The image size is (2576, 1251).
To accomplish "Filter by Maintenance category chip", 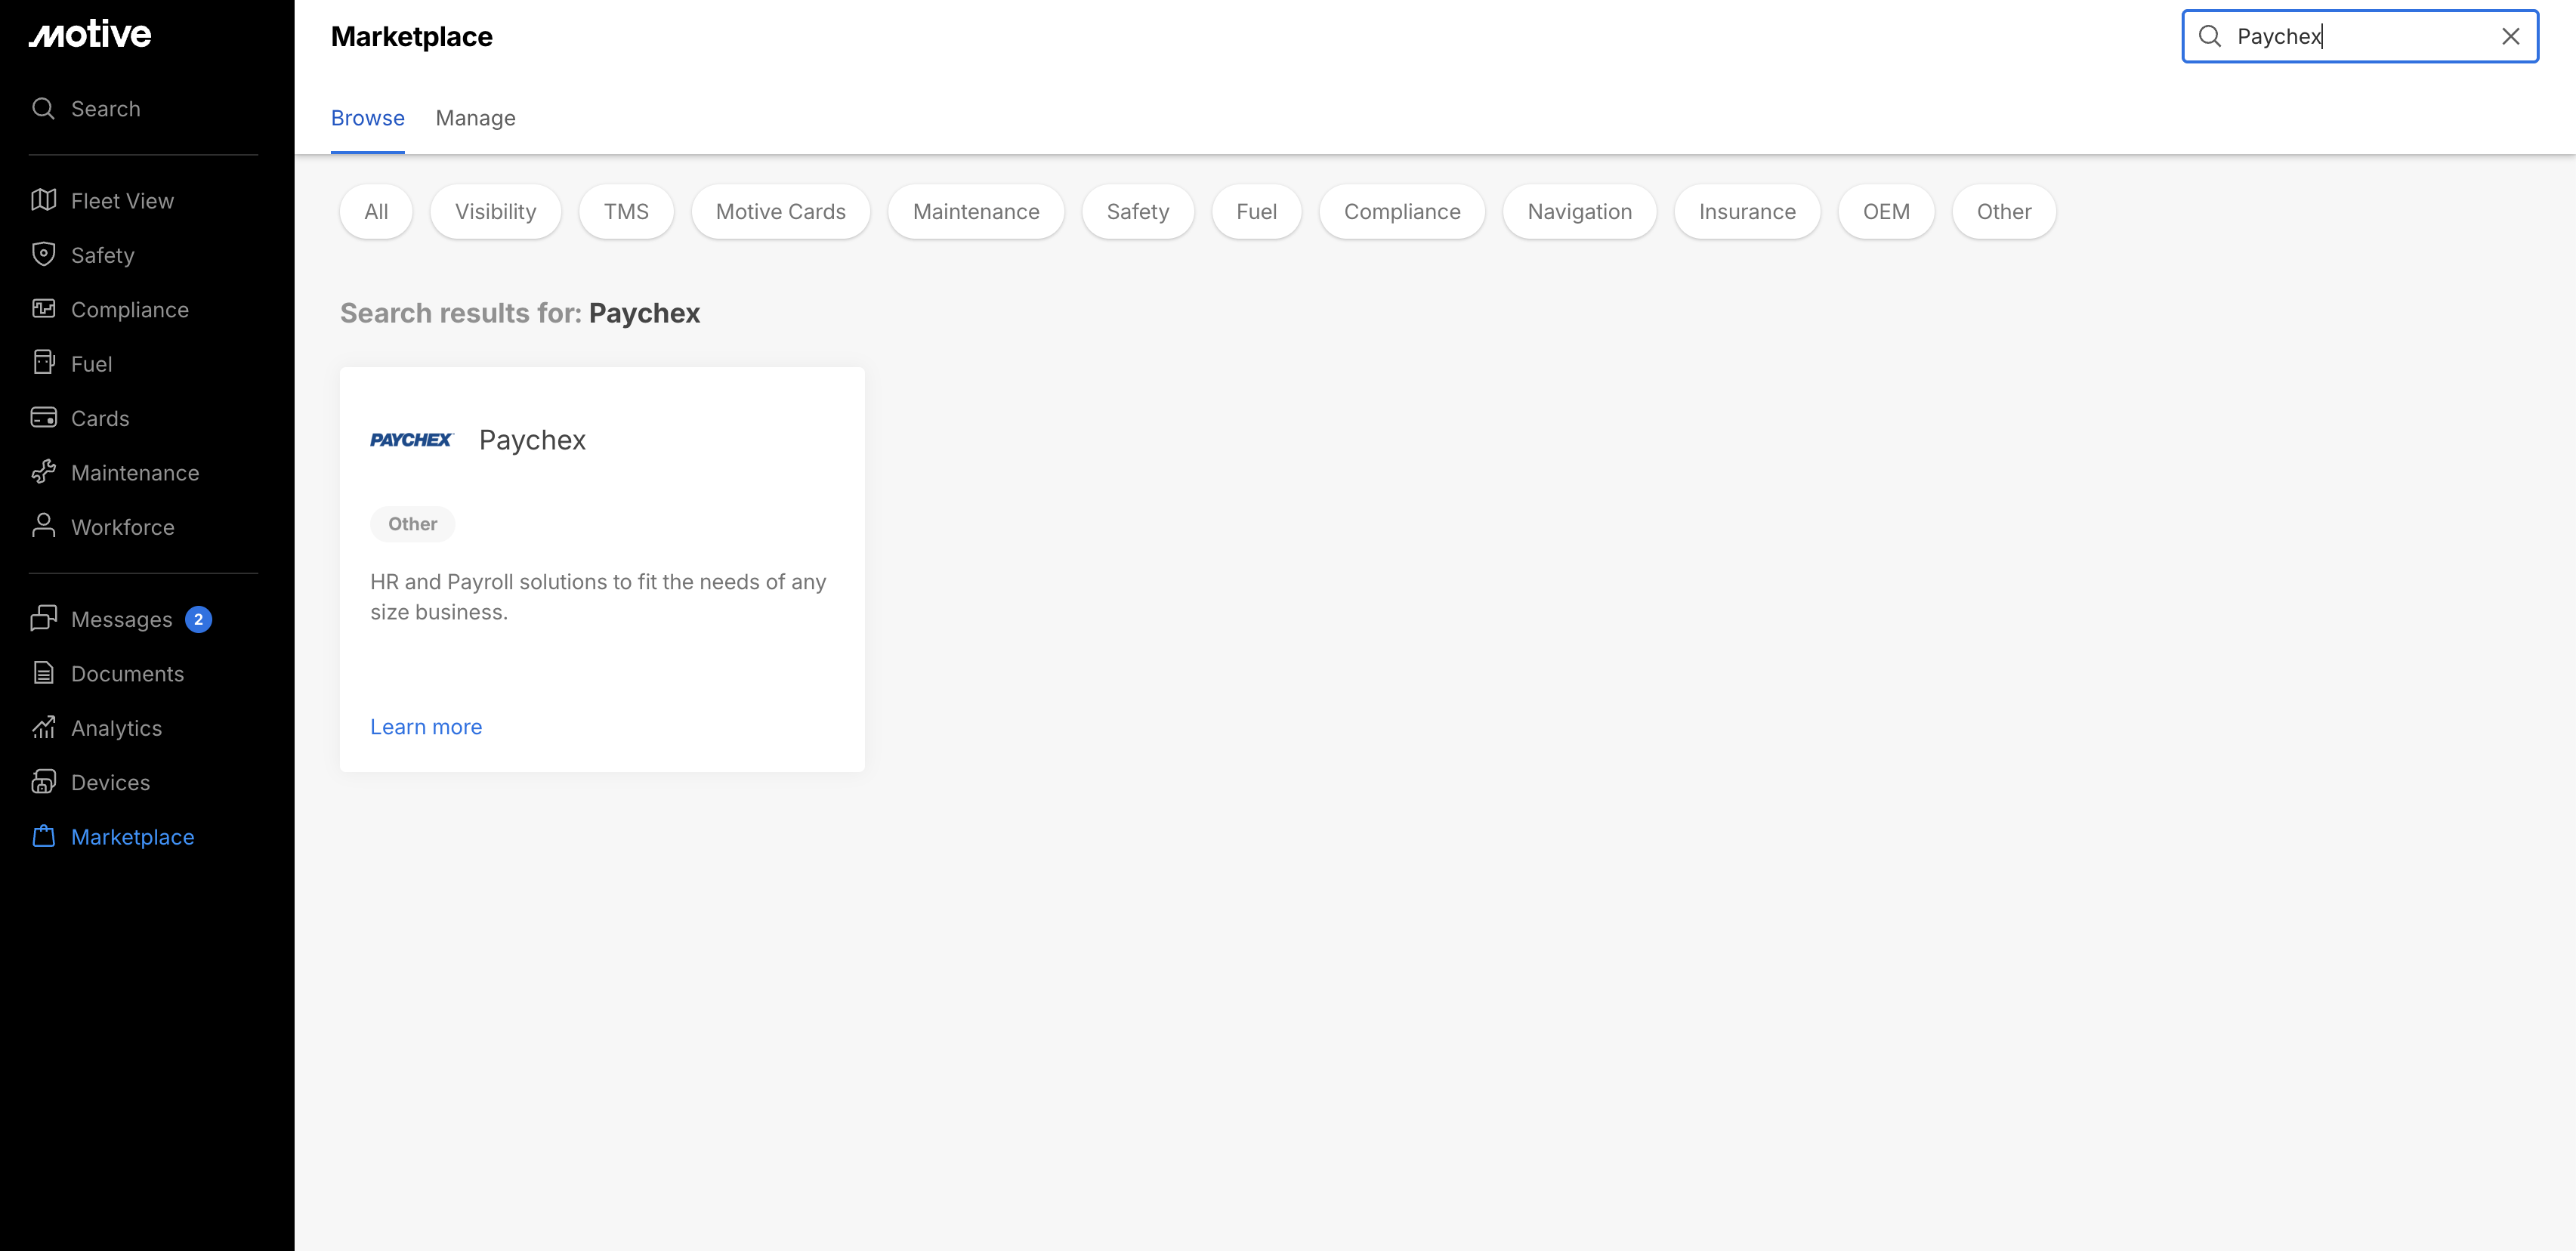I will point(976,211).
